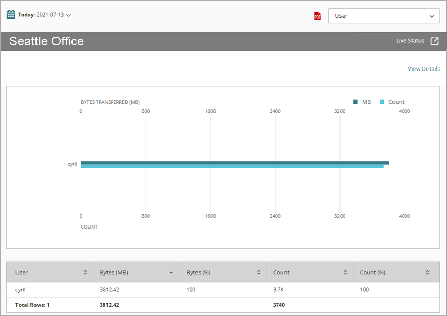Expand the Today date range chevron
Image resolution: width=447 pixels, height=316 pixels.
pyautogui.click(x=68, y=15)
